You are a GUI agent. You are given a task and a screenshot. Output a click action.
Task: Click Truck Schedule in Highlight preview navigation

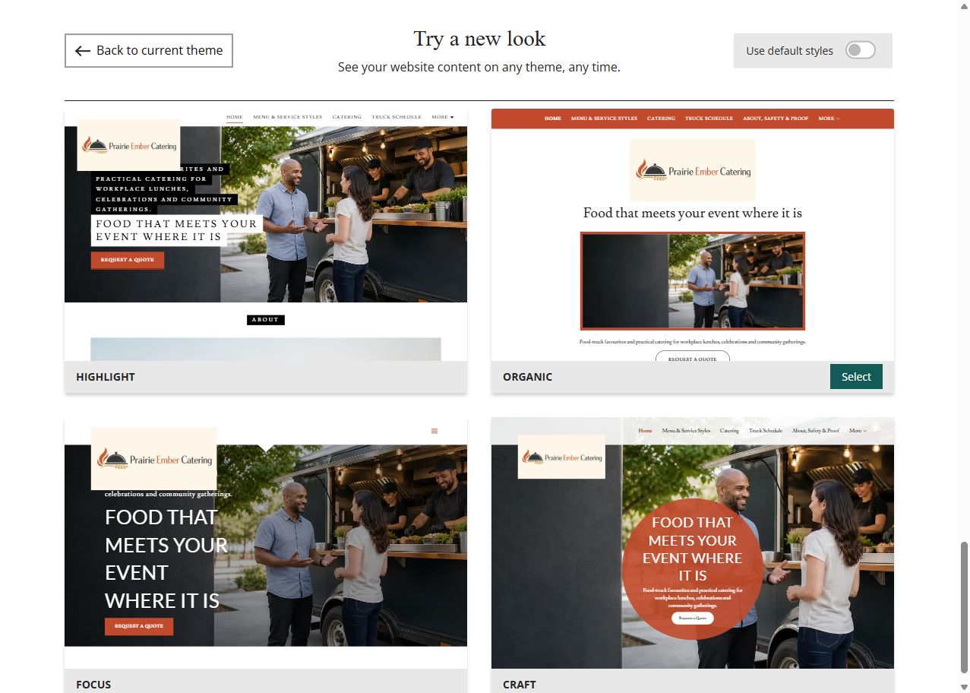(x=397, y=118)
